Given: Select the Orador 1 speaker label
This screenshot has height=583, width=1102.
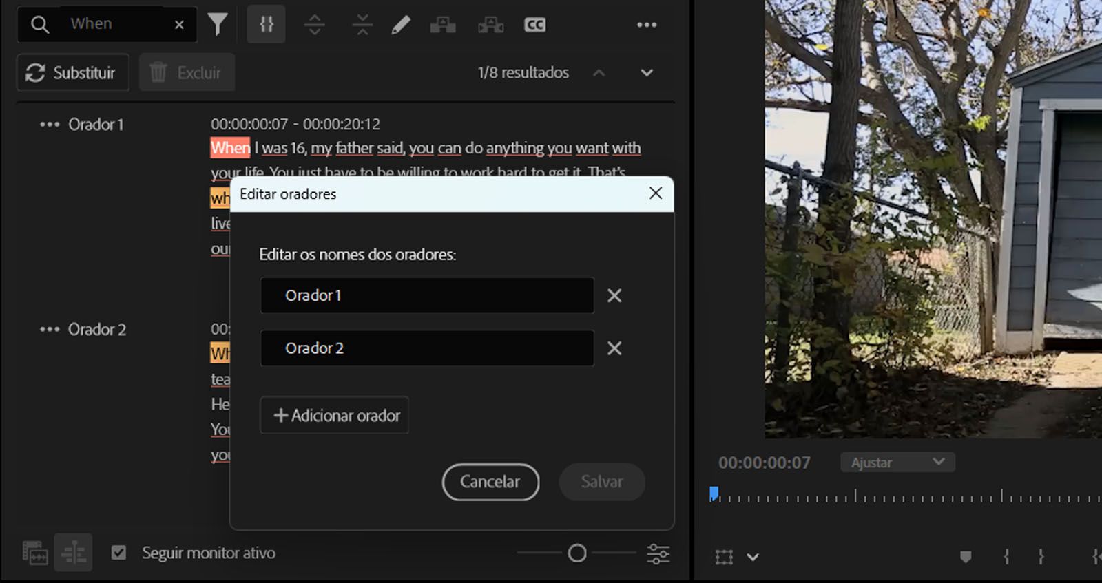Looking at the screenshot, I should 96,125.
